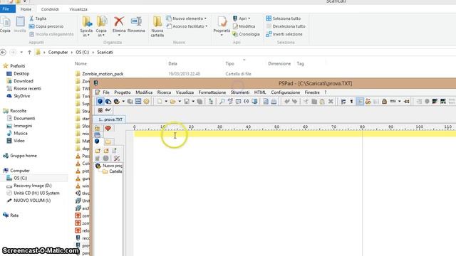Switch to the Condividi ribbon tab in Explorer

coord(50,9)
